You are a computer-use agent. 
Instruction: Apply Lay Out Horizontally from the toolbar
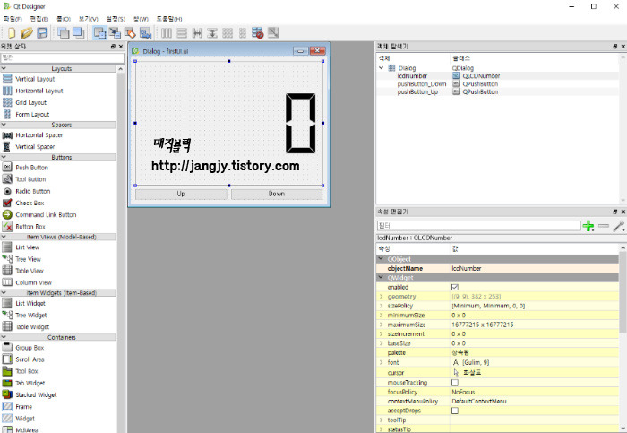pyautogui.click(x=167, y=33)
